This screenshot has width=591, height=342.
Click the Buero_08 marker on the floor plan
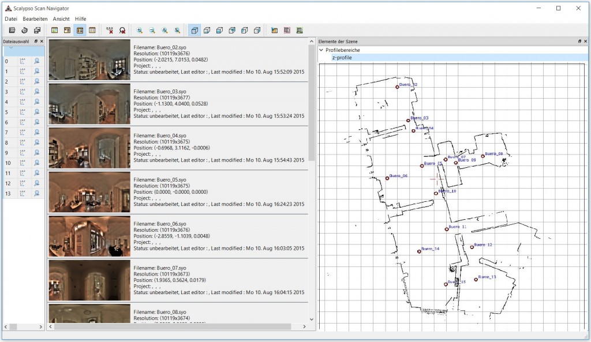click(483, 156)
